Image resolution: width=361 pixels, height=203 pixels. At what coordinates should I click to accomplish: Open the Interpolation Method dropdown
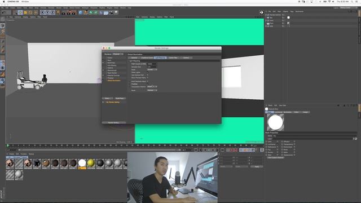(x=152, y=86)
